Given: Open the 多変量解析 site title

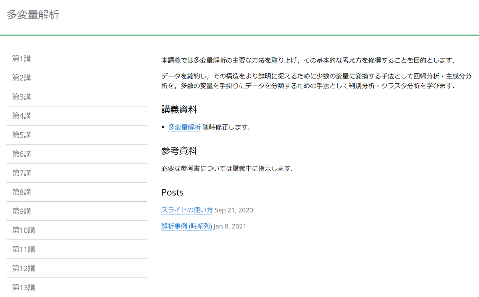Looking at the screenshot, I should pos(33,15).
